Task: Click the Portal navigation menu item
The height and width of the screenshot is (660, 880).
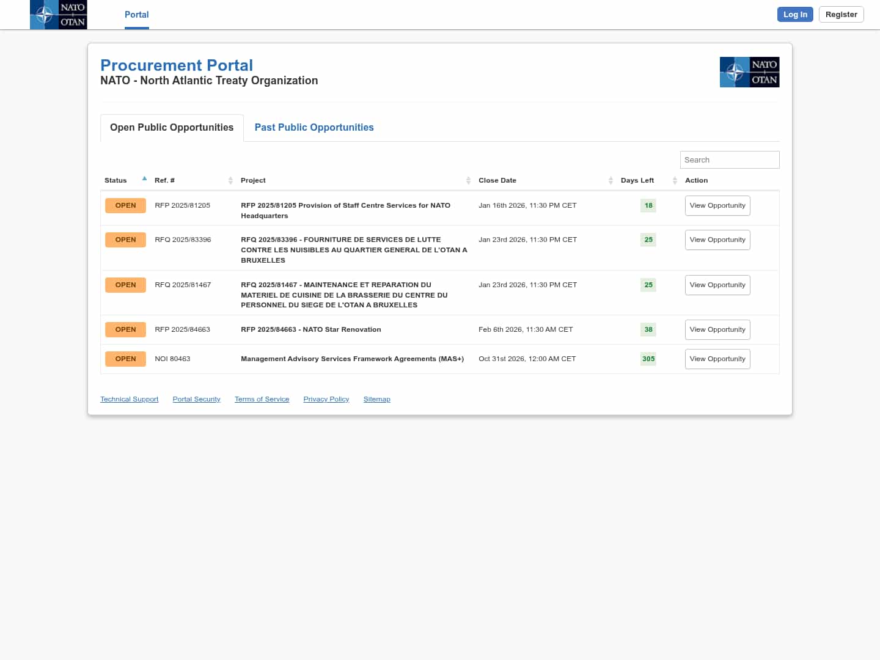Action: tap(136, 15)
